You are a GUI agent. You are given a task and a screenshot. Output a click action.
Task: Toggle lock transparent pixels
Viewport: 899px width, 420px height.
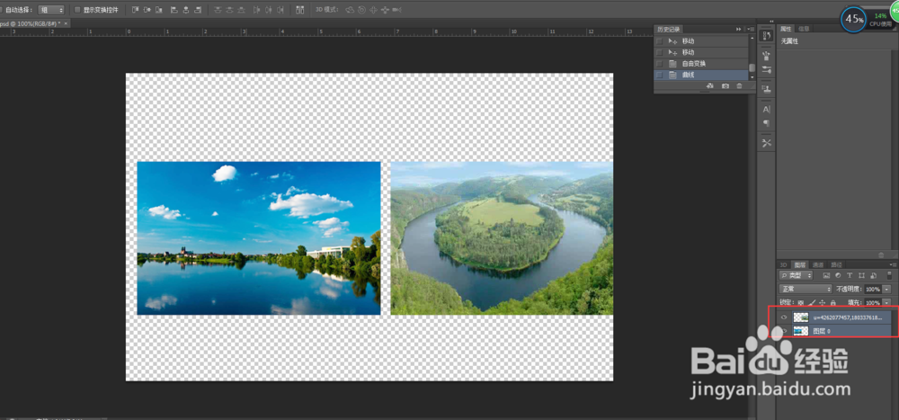click(801, 302)
